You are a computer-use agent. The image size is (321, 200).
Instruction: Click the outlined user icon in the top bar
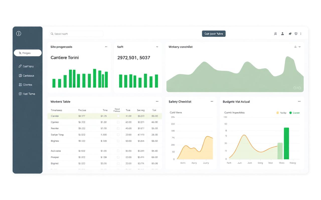[x=275, y=33]
